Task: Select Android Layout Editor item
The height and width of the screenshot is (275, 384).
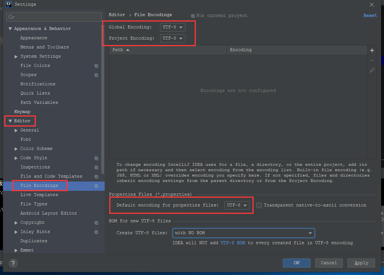Action: pos(48,213)
